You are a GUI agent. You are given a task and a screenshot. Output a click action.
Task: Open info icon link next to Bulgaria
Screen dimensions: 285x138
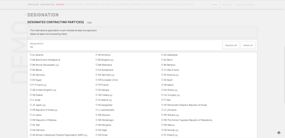112,60
